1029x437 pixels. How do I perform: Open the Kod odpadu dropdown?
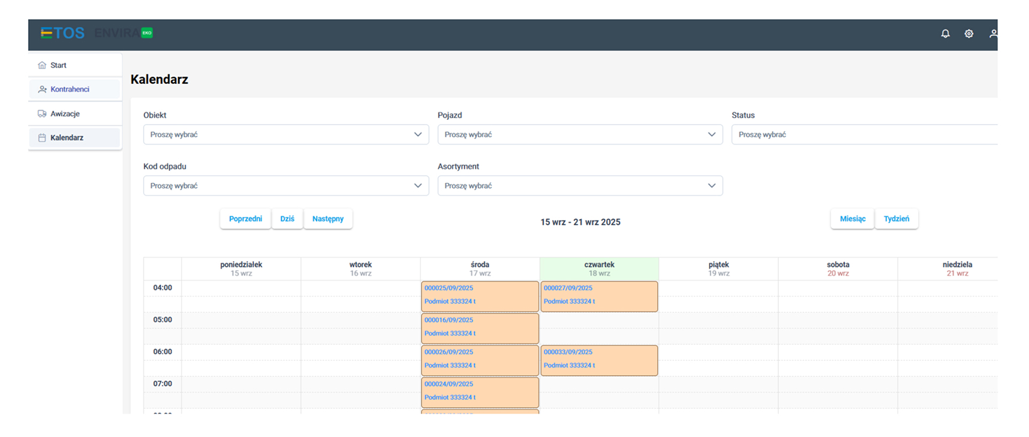[x=285, y=186]
